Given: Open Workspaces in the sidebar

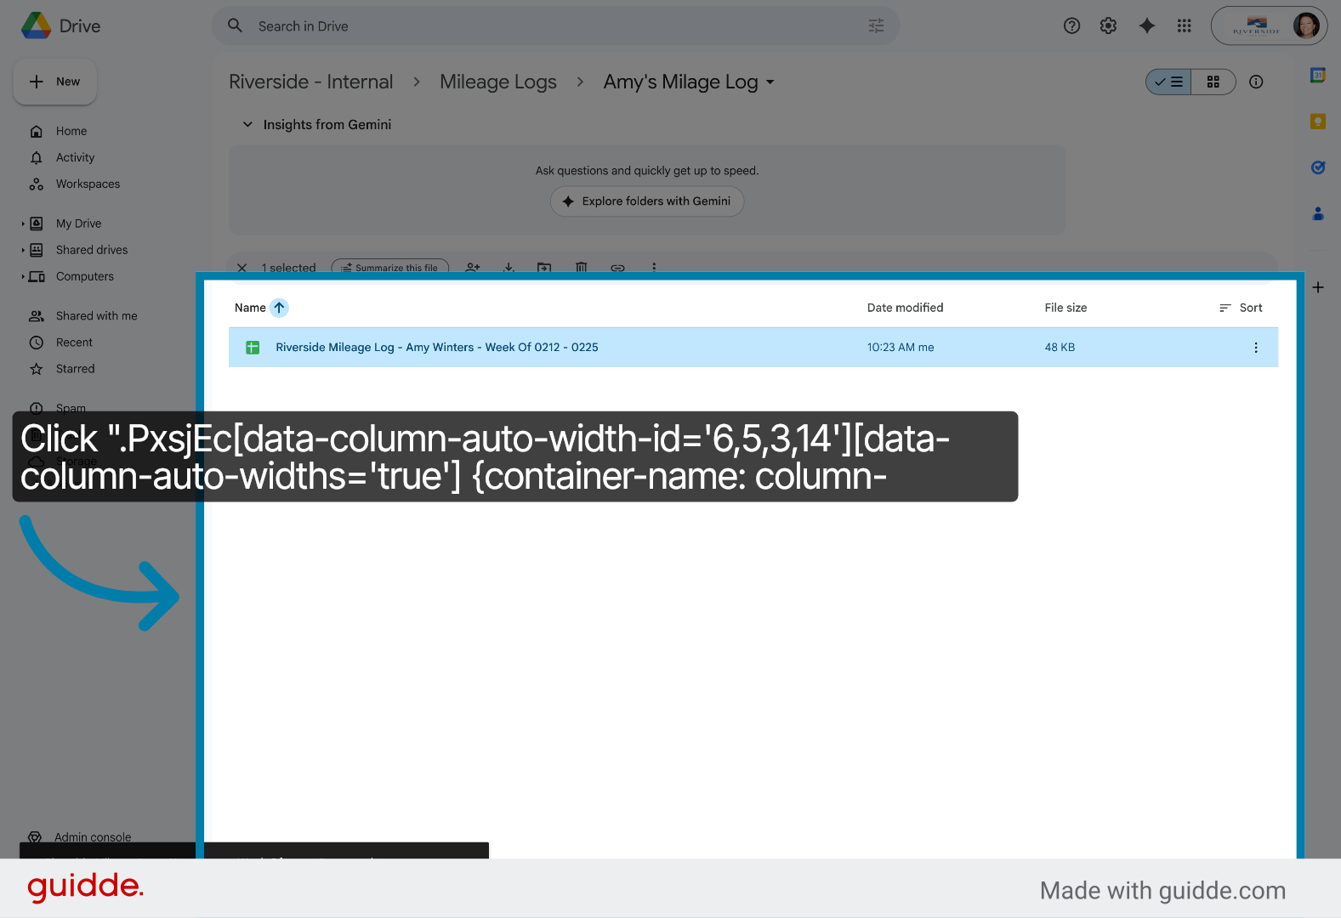Looking at the screenshot, I should 88,184.
